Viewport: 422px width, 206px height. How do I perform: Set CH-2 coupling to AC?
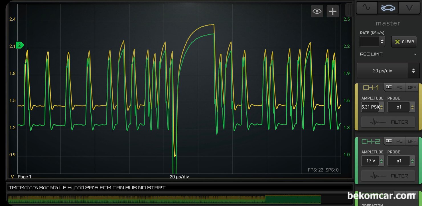(x=399, y=141)
